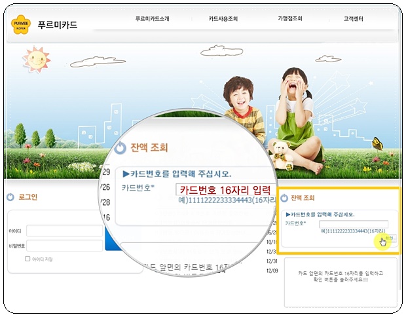Click the 12/31 date entry
The width and height of the screenshot is (406, 317).
272,261
